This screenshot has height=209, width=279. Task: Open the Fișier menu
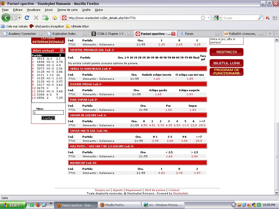point(5,10)
